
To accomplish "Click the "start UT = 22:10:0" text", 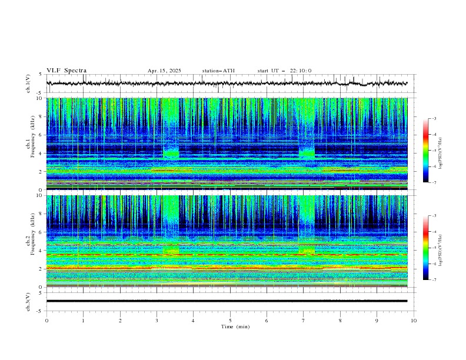I will (284, 71).
